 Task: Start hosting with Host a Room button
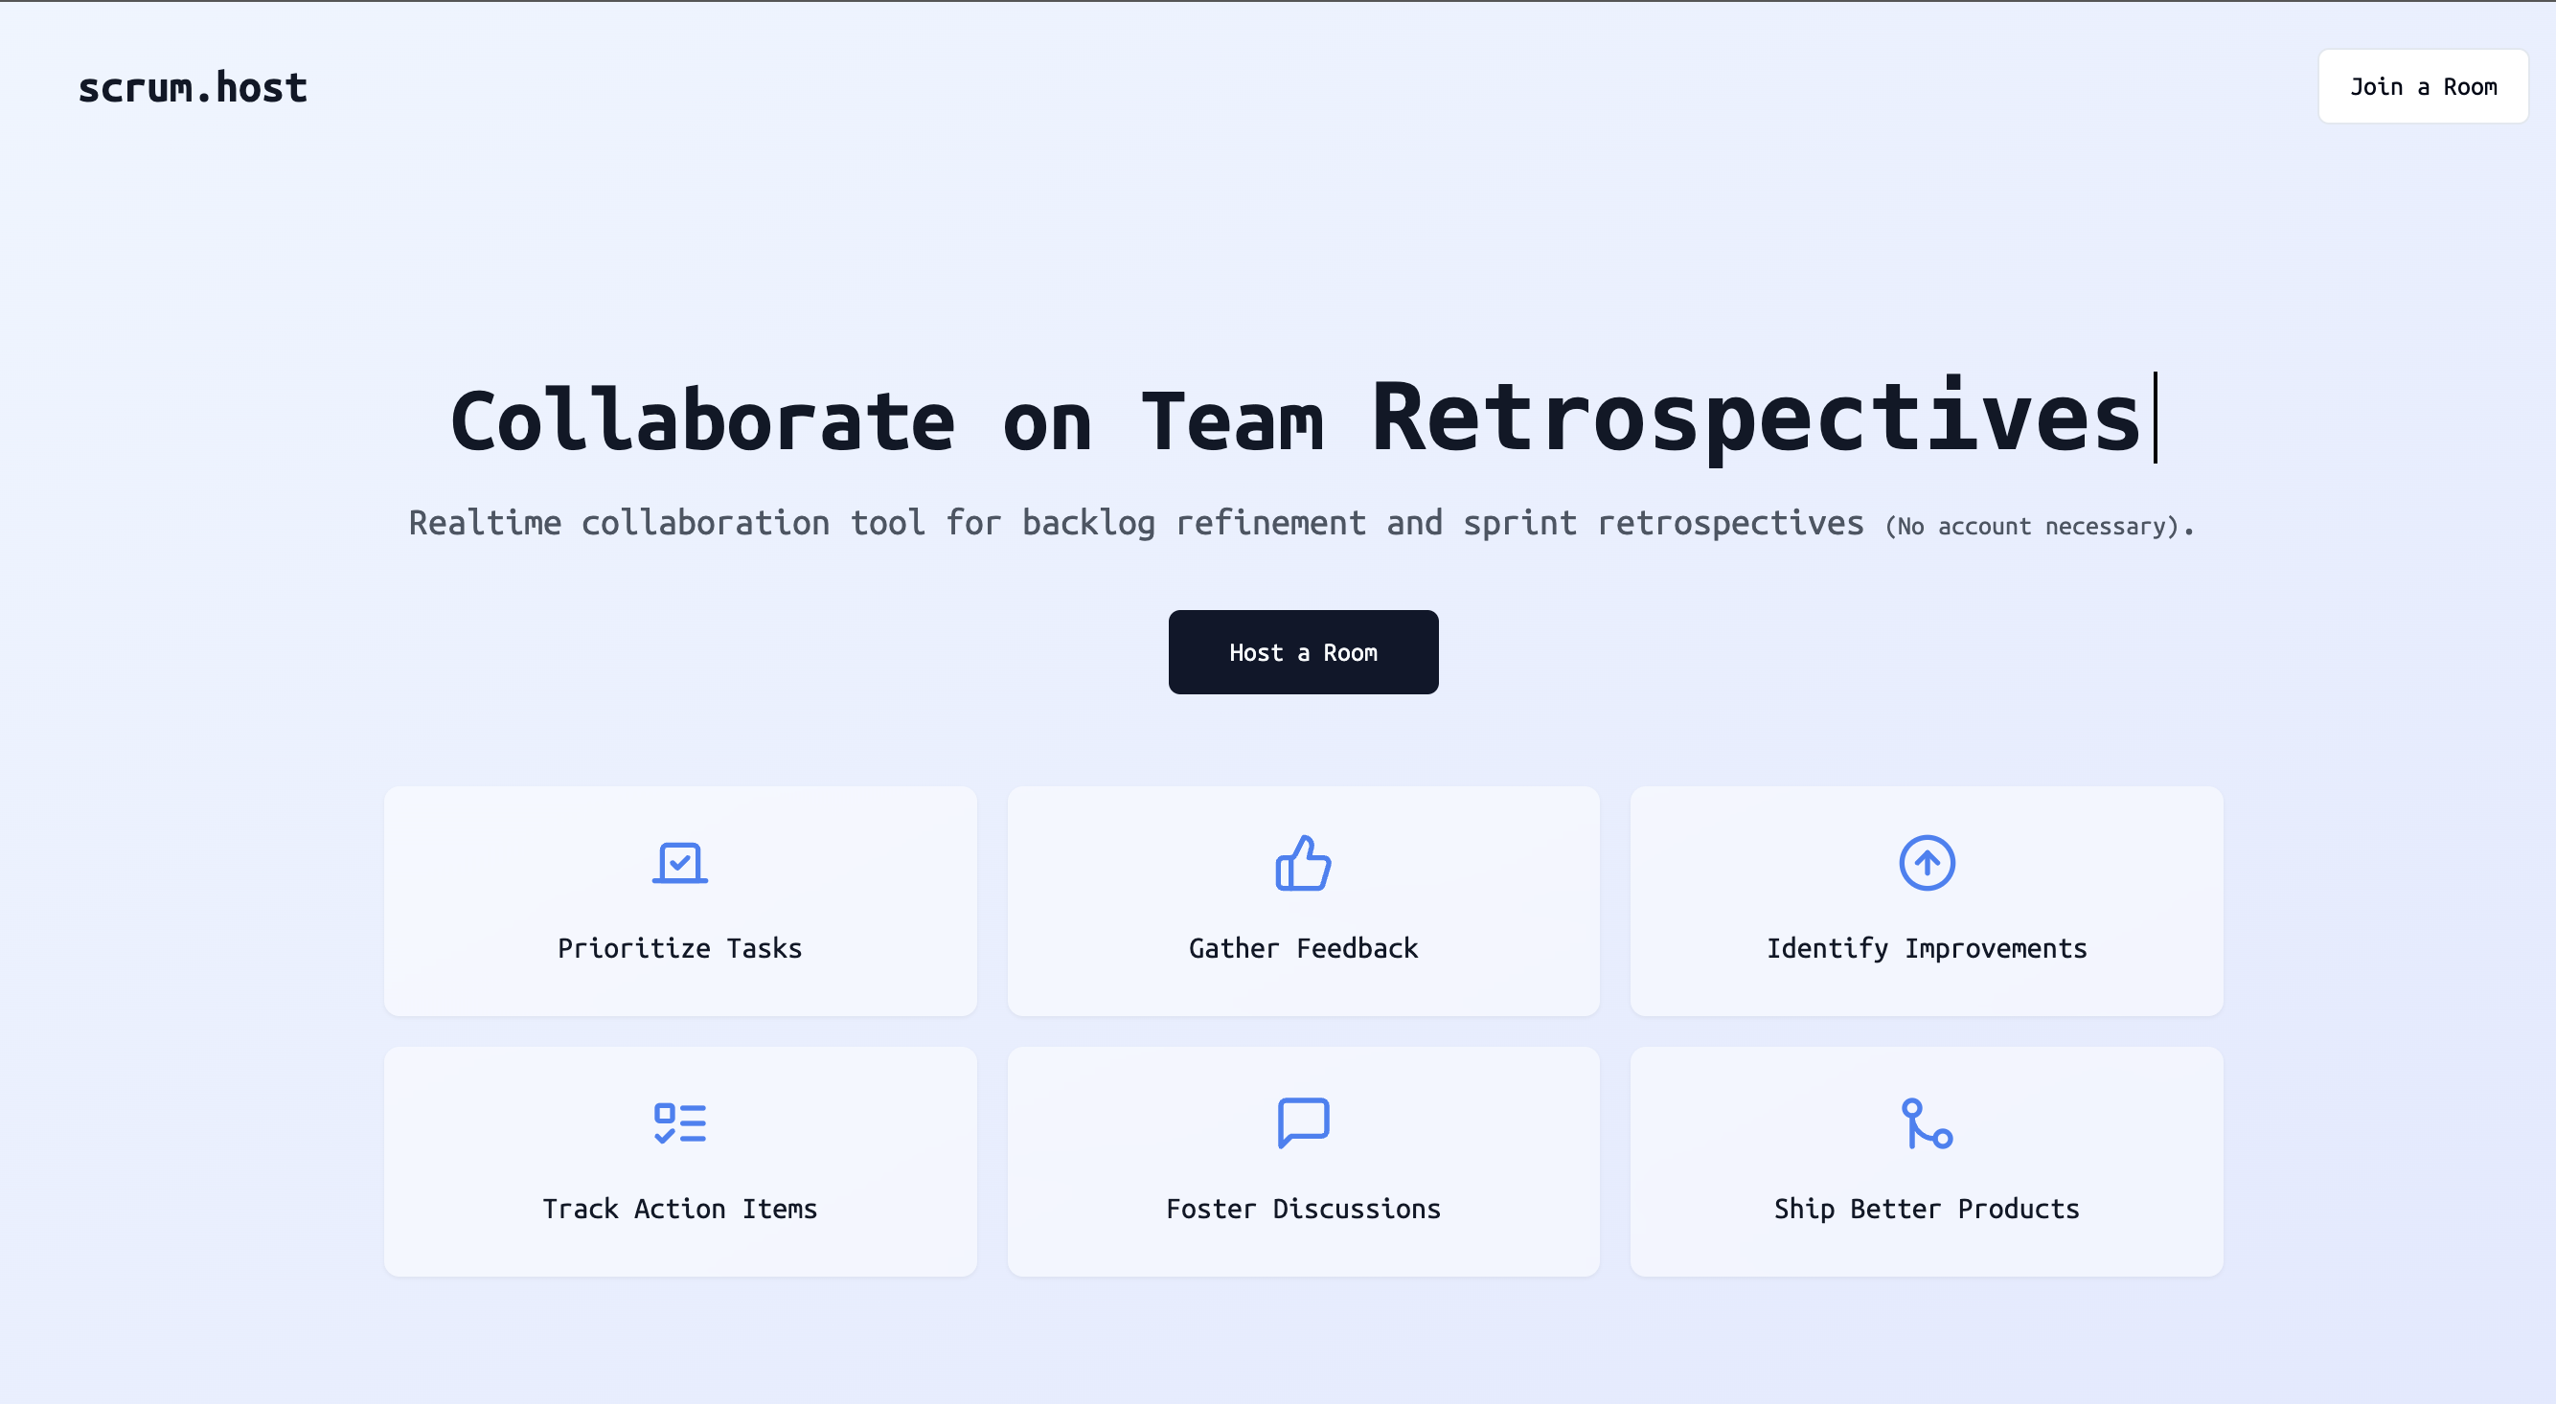tap(1303, 652)
